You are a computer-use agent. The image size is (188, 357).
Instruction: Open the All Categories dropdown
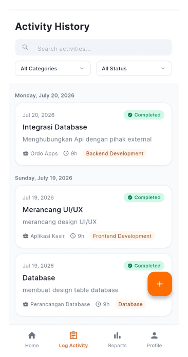[53, 68]
